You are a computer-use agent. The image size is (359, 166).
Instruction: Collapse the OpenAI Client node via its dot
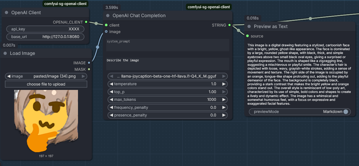coord(6,13)
